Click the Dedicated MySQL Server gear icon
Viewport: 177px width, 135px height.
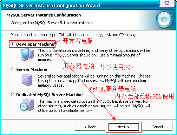click(27, 105)
